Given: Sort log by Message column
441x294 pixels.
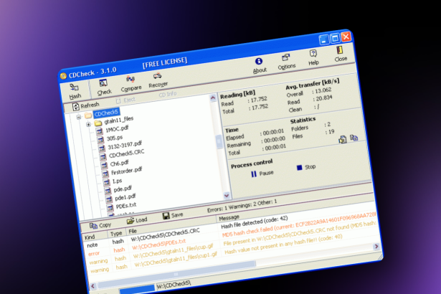Looking at the screenshot, I should (295, 208).
